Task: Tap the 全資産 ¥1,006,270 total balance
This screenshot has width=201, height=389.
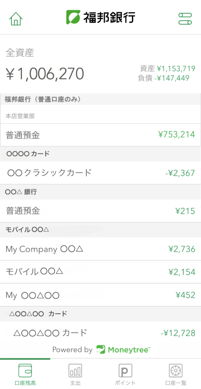Action: coord(45,74)
